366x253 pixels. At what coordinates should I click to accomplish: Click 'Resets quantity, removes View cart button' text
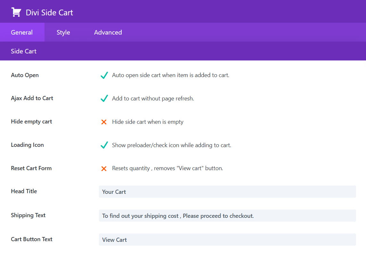[167, 168]
